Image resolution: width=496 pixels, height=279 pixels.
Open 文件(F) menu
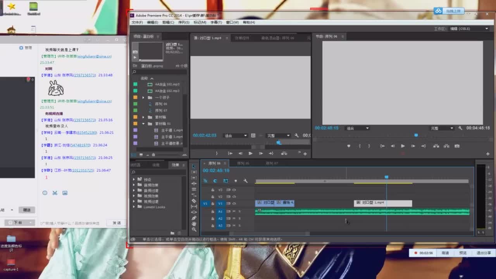137,22
